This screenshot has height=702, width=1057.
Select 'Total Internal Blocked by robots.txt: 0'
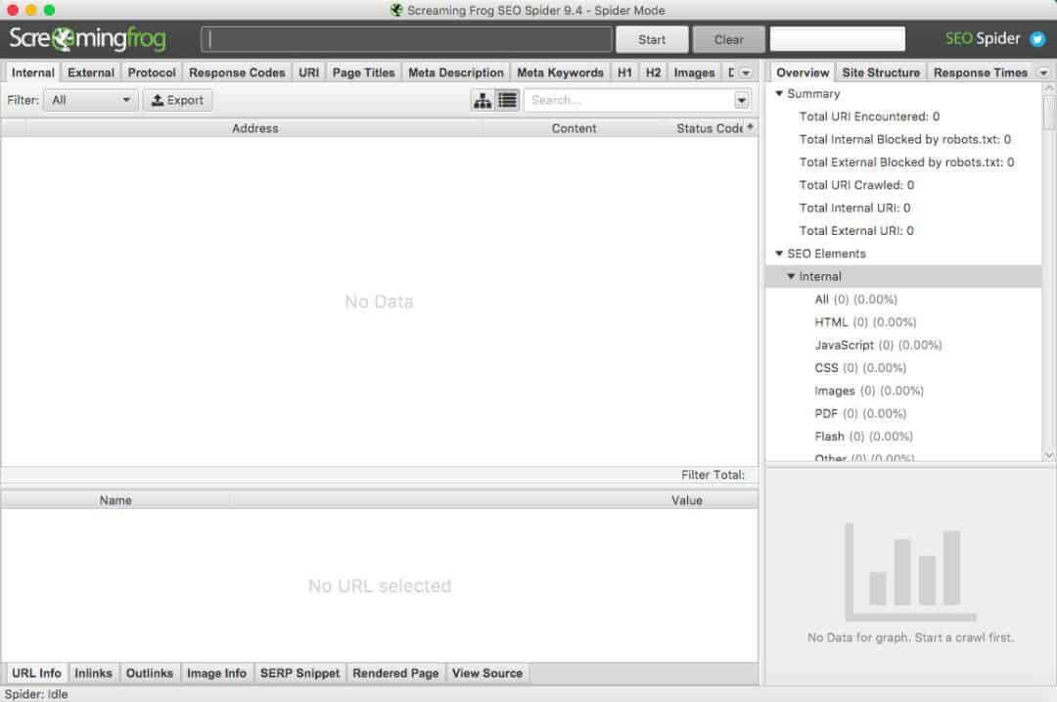pos(903,140)
